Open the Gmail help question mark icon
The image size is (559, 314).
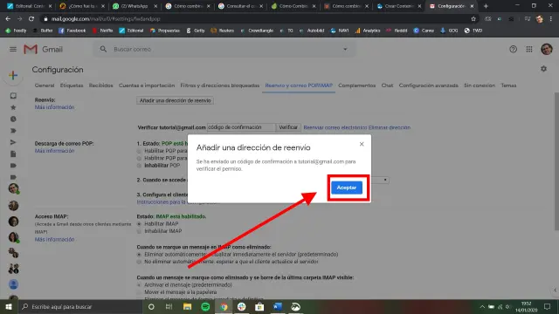pyautogui.click(x=513, y=49)
